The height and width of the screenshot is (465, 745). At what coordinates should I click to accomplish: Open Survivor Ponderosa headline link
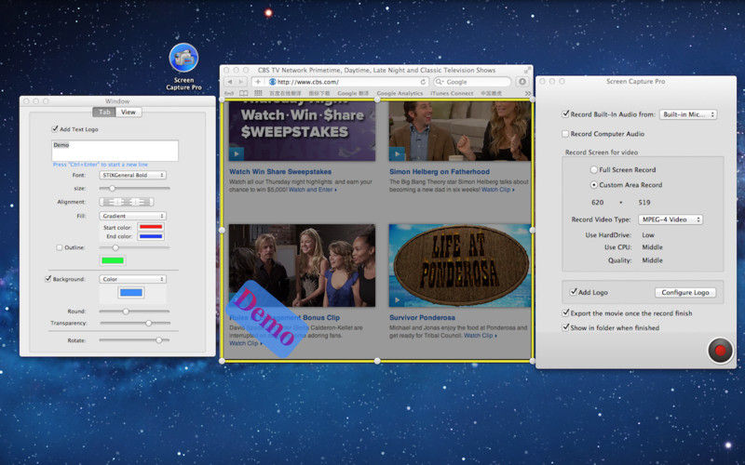pos(422,317)
